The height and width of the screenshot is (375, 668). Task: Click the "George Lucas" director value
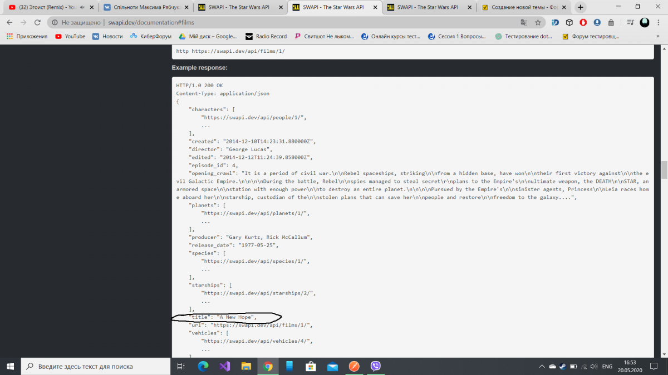[x=248, y=149]
